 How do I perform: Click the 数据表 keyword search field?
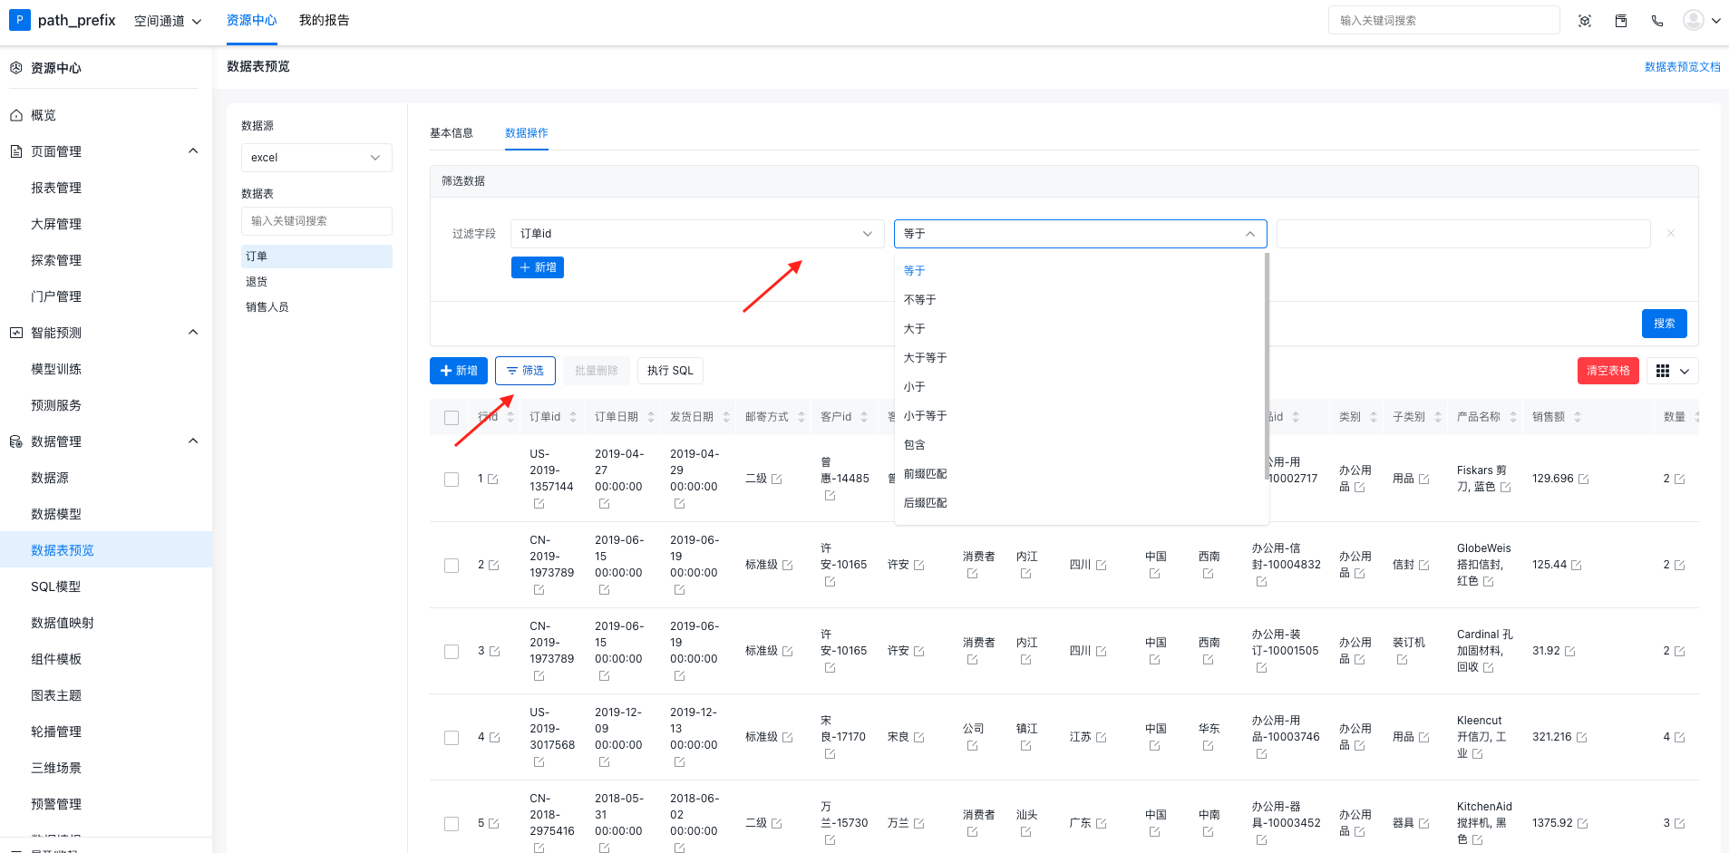click(x=316, y=221)
